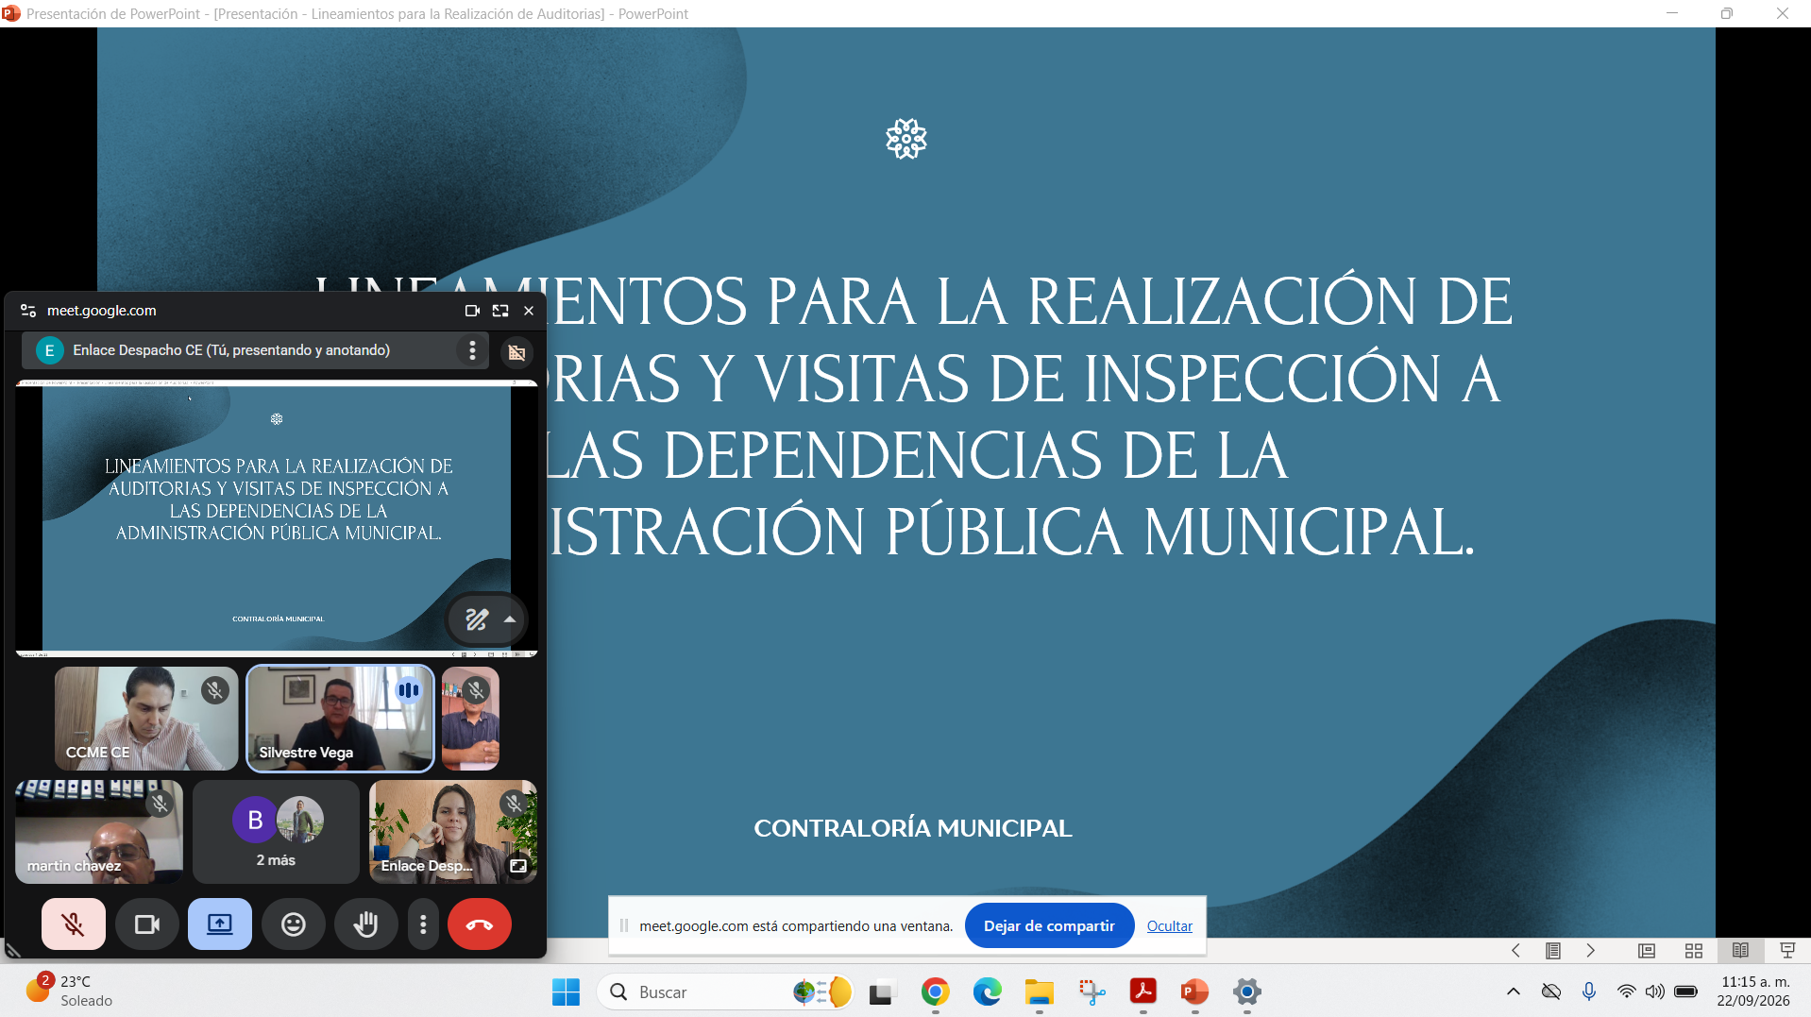Open site info icon beside meet.google.com

coord(28,311)
